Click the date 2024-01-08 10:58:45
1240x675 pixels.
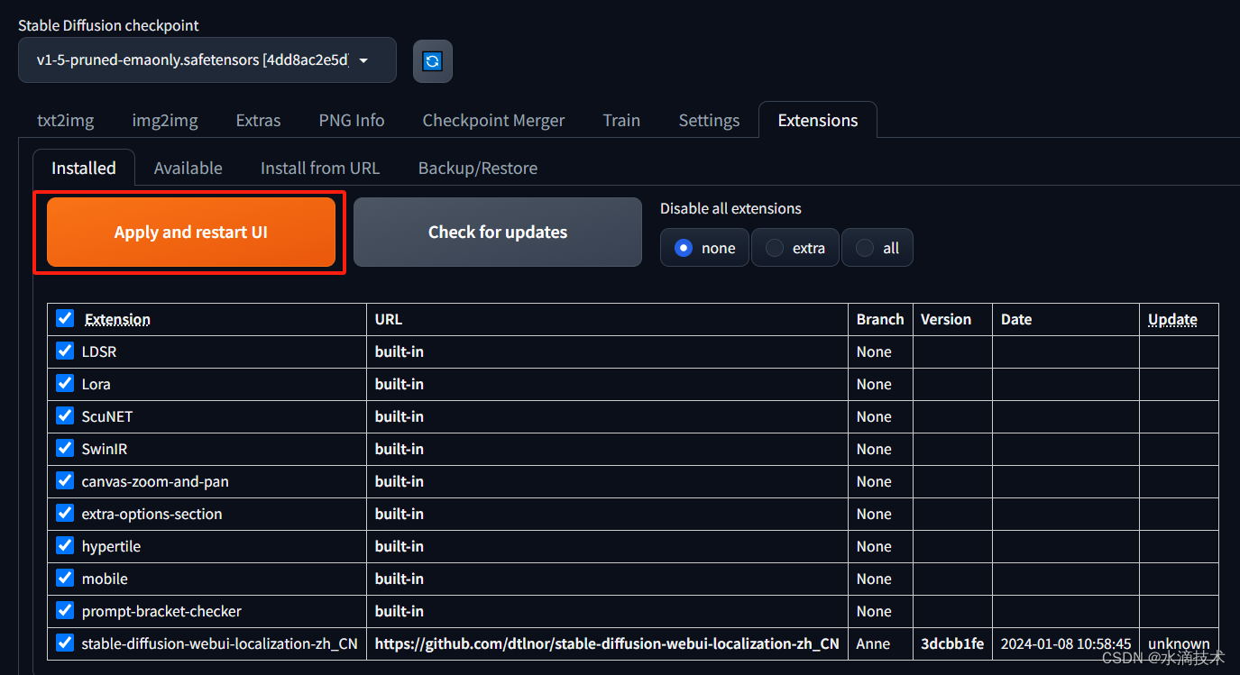click(x=1066, y=643)
